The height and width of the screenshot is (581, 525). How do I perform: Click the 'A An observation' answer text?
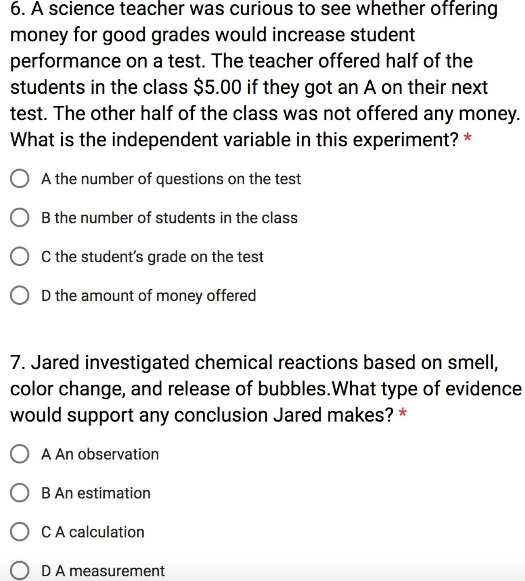coord(100,454)
